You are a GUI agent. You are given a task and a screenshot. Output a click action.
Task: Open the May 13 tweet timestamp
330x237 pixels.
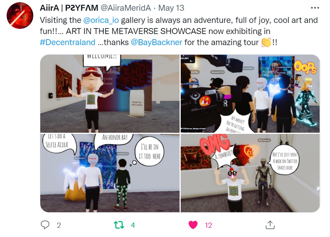[171, 8]
